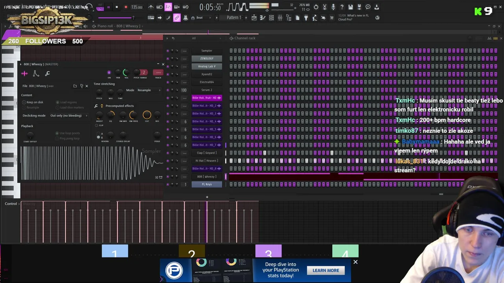This screenshot has width=504, height=283.
Task: Click the Serum 2 mixer track number 100
Action: [184, 90]
